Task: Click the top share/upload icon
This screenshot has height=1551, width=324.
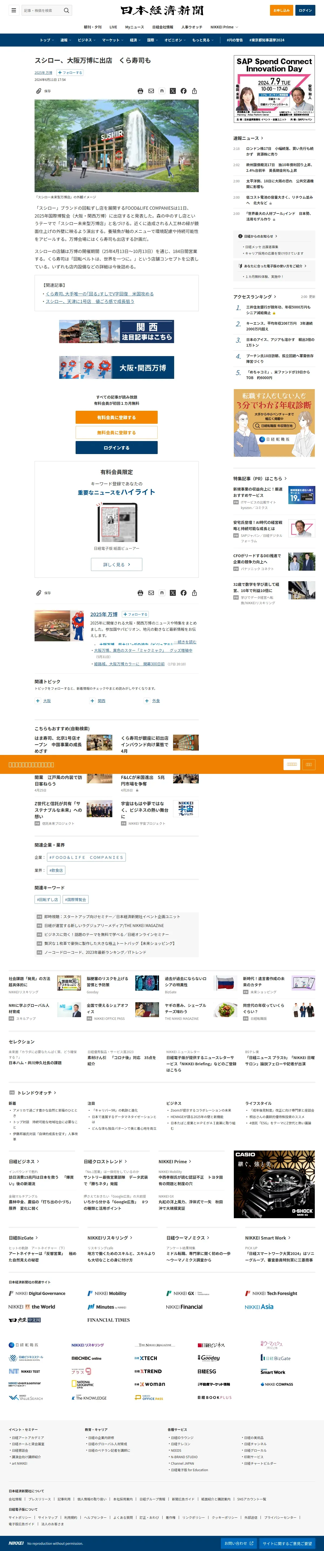Action: click(194, 91)
